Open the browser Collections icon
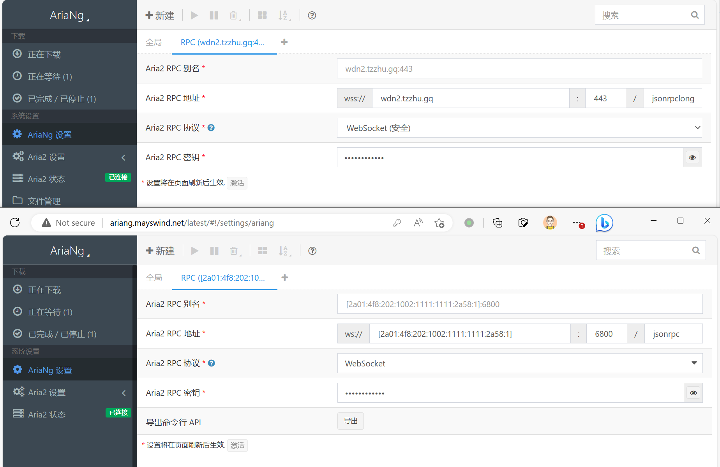The width and height of the screenshot is (720, 467). [x=498, y=223]
